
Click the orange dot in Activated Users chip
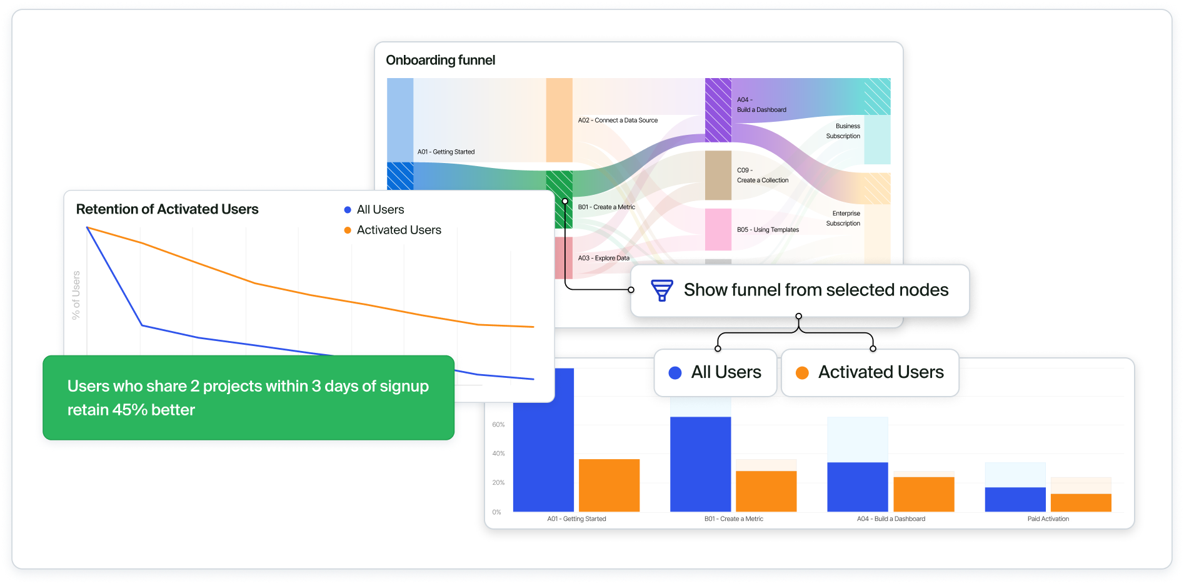coord(802,373)
